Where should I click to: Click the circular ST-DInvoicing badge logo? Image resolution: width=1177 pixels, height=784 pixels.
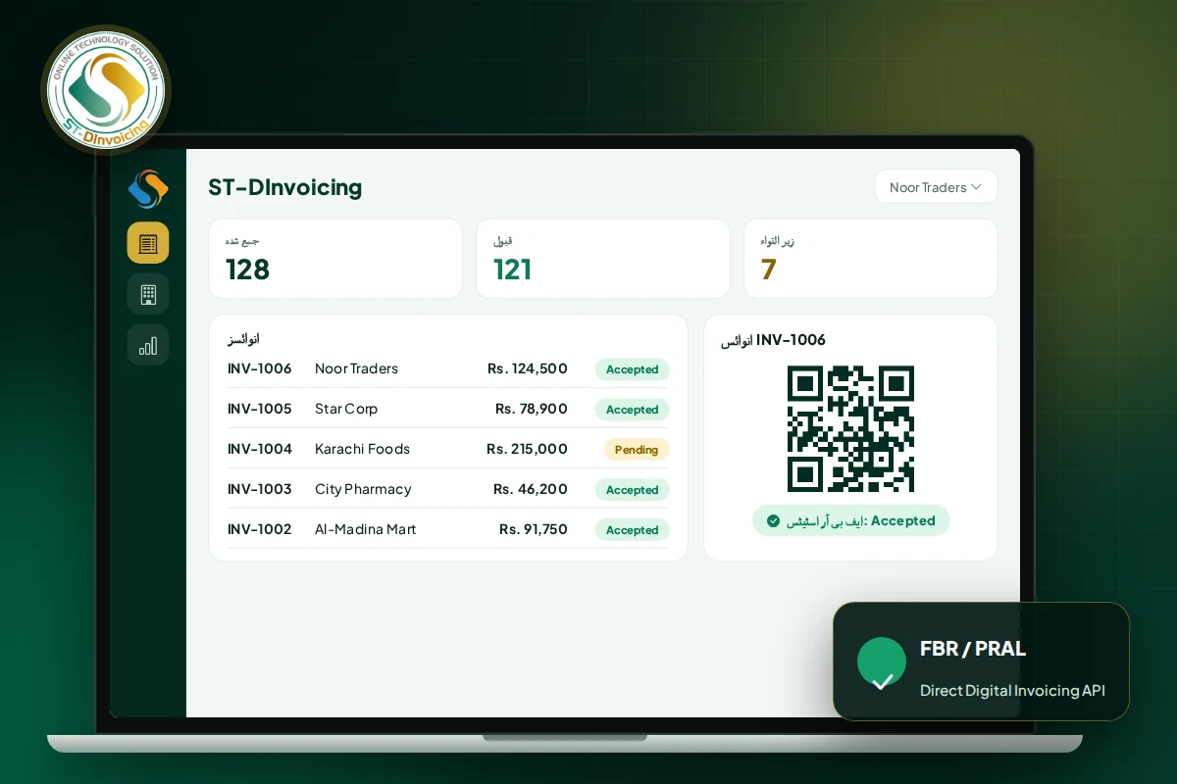(105, 90)
